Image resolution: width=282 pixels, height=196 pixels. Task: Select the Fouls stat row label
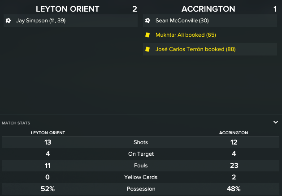(x=141, y=166)
